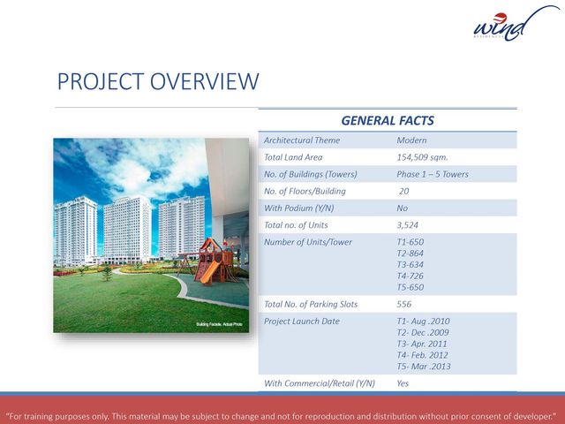This screenshot has height=424, width=565.
Task: Select the 'Yes' commercial value
Action: (403, 383)
